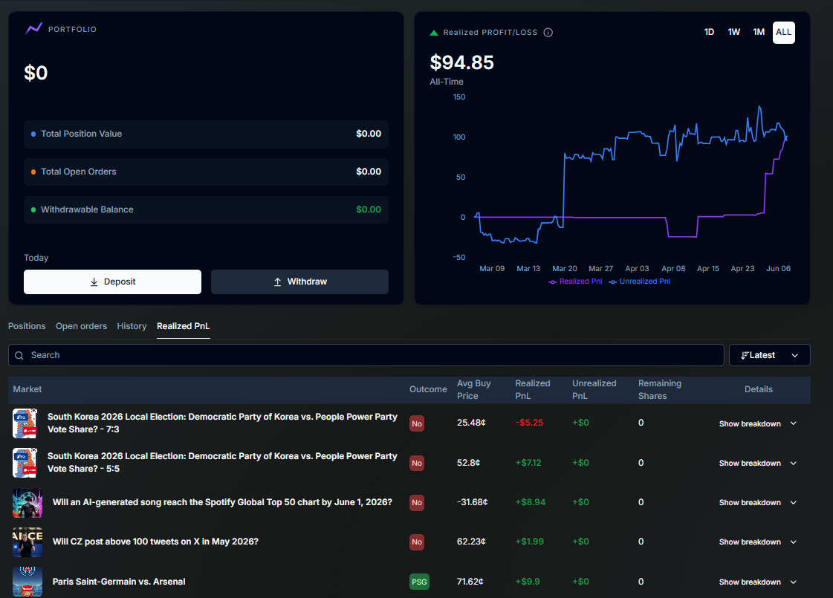Click the CZ tweets market thumbnail
This screenshot has height=598, width=833.
click(x=27, y=542)
